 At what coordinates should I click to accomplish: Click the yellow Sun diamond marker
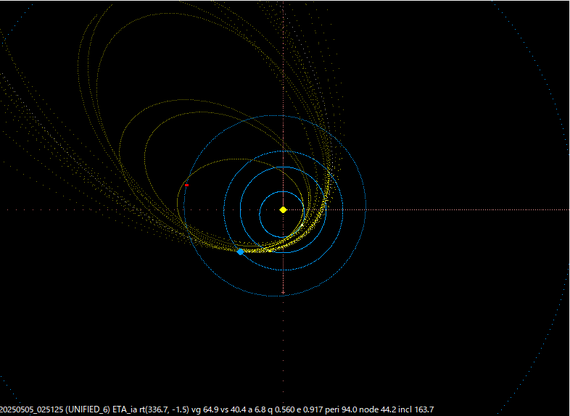[283, 209]
